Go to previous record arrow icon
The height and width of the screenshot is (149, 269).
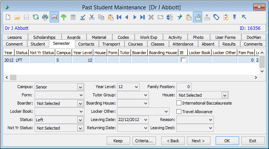coord(127,17)
